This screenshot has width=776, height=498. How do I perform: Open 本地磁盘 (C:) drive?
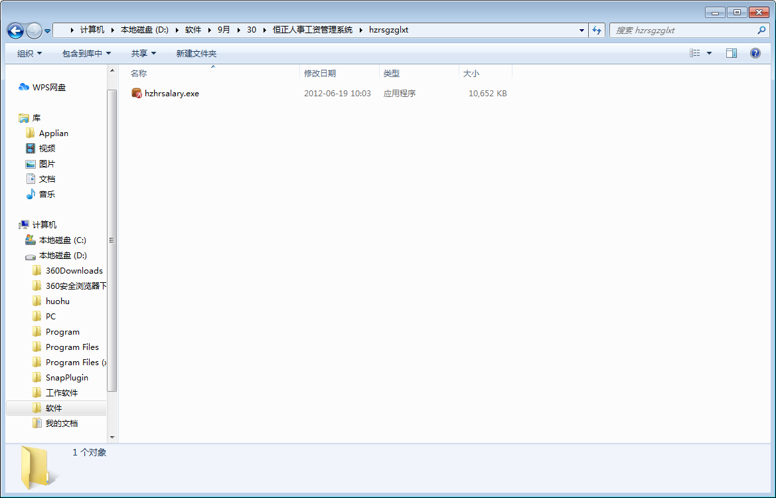coord(56,240)
